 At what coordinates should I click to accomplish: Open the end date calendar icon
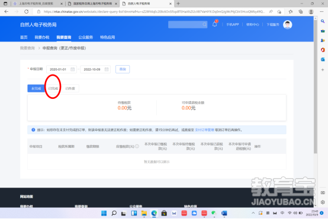(x=107, y=69)
